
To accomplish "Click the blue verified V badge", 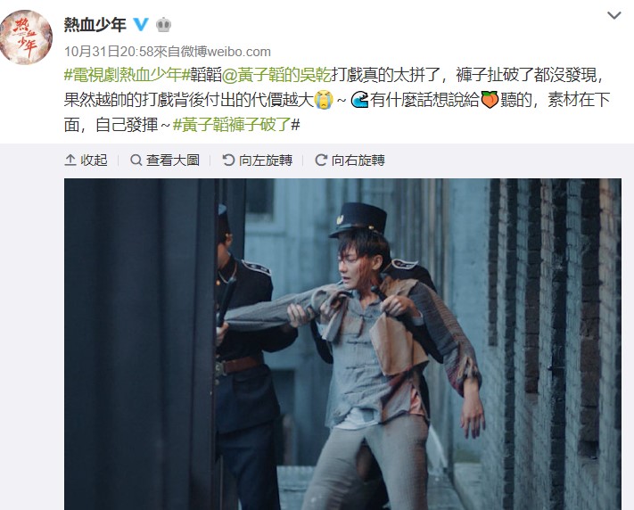I will [x=141, y=25].
